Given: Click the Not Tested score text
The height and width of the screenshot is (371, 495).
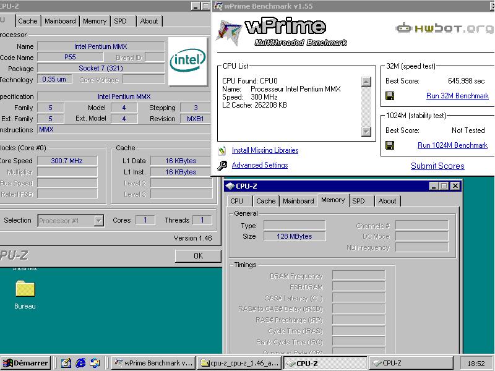Looking at the screenshot, I should point(468,130).
